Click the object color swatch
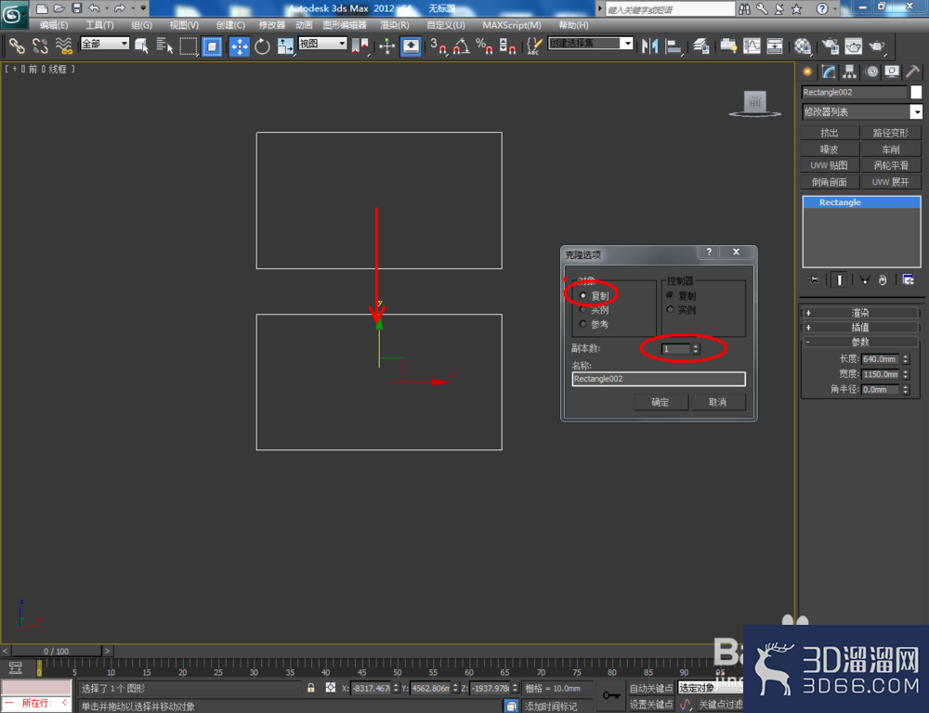929x713 pixels. [916, 92]
